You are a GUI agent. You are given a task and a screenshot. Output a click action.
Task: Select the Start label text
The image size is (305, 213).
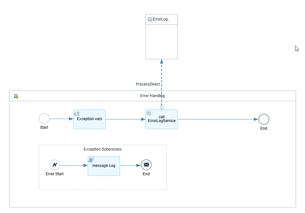coord(44,127)
